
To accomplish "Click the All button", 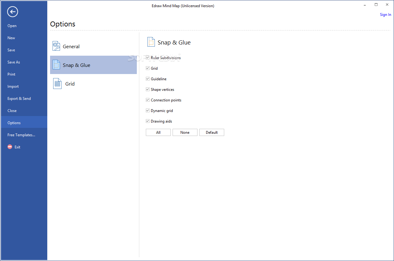I will tap(158, 133).
